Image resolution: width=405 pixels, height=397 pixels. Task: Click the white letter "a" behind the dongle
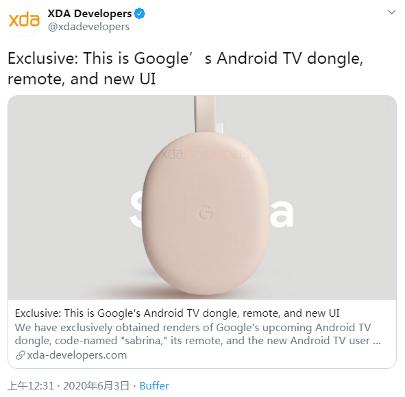coord(281,213)
